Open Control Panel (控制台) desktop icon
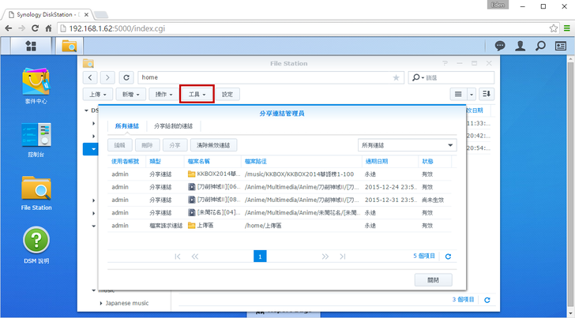 pos(36,139)
